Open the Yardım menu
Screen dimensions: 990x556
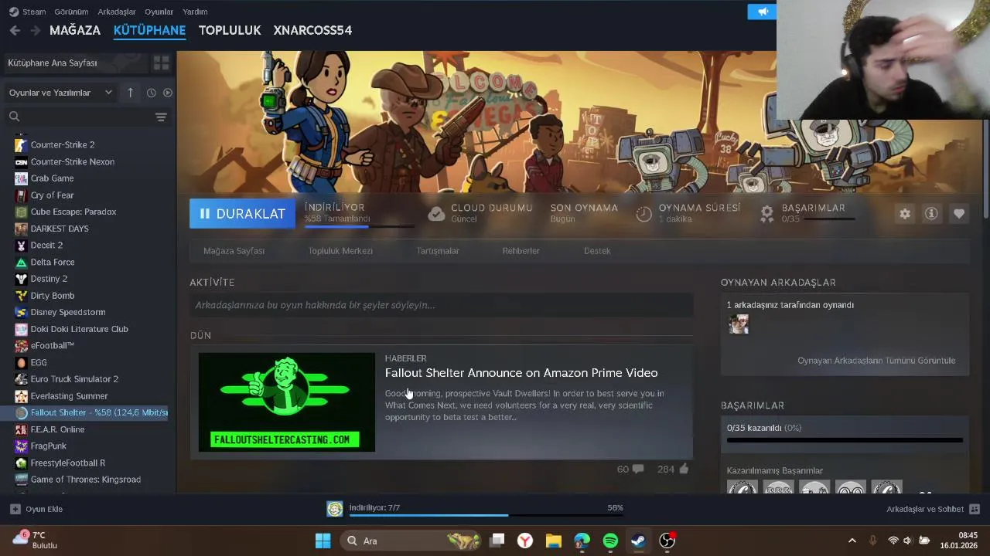195,12
